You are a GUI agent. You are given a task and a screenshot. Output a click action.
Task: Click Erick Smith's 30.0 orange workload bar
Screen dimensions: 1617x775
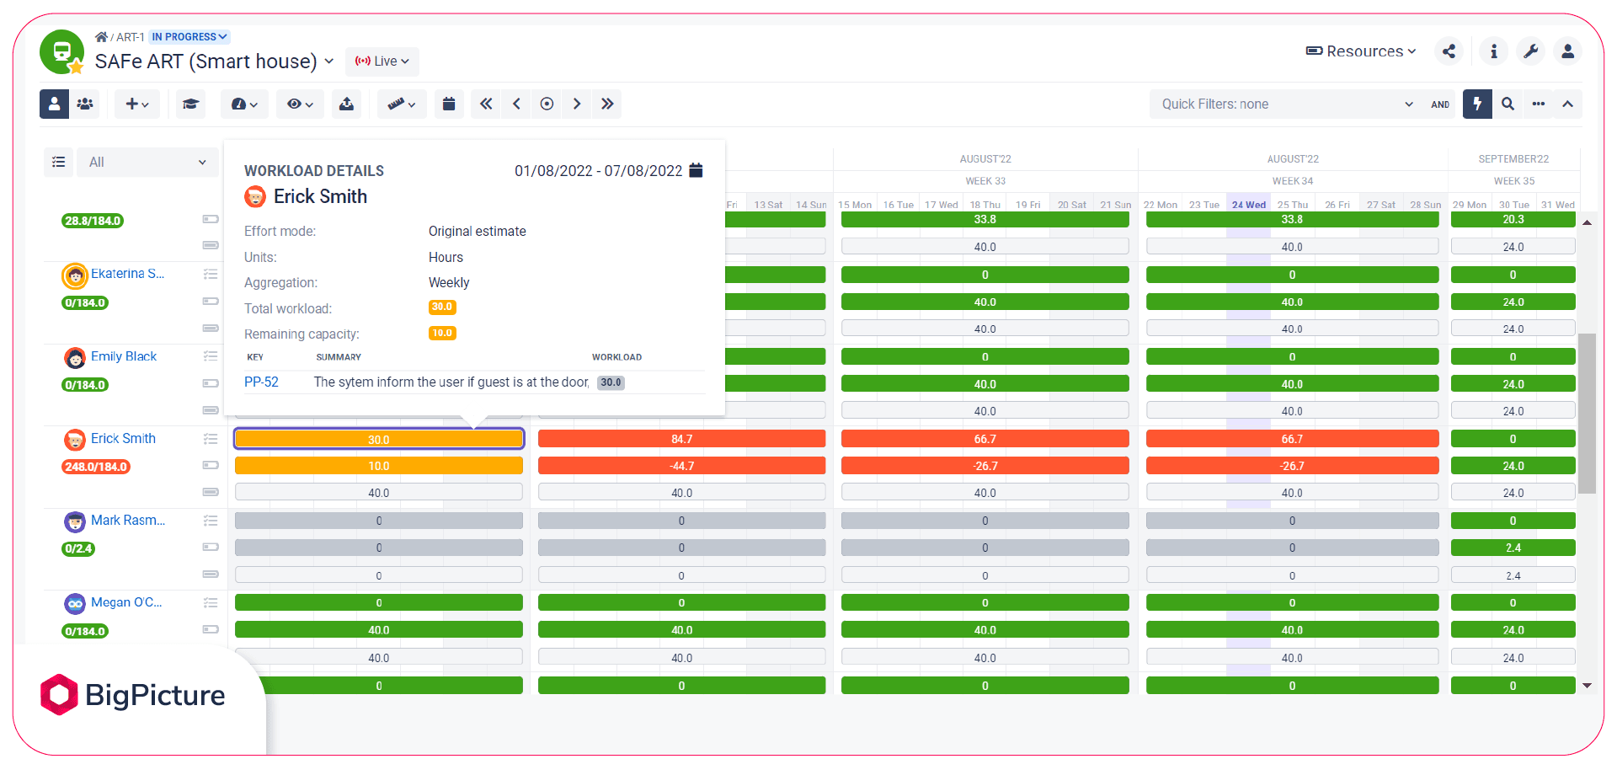click(379, 439)
